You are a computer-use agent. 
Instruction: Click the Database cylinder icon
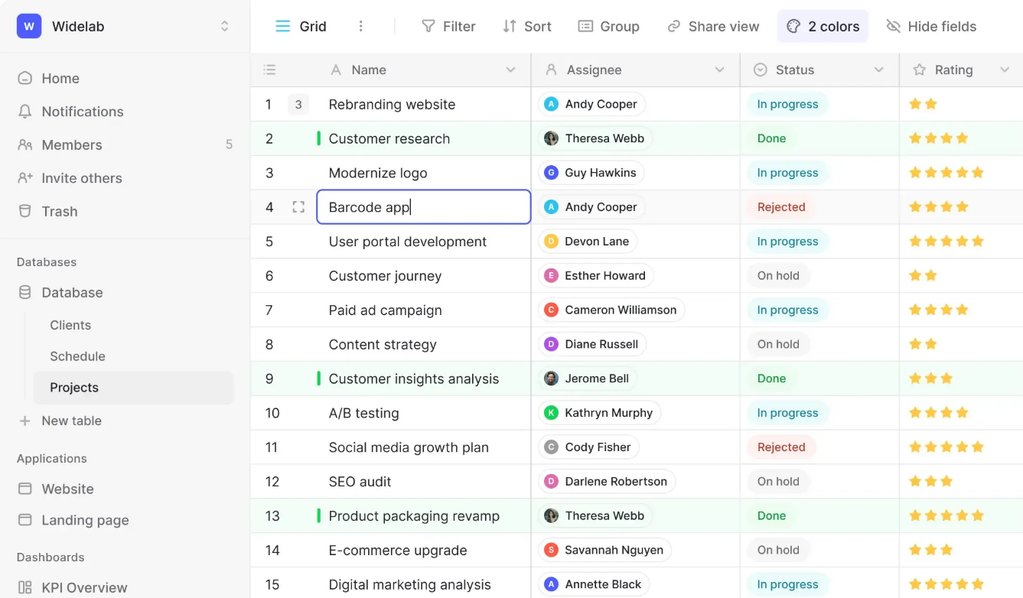pos(25,292)
